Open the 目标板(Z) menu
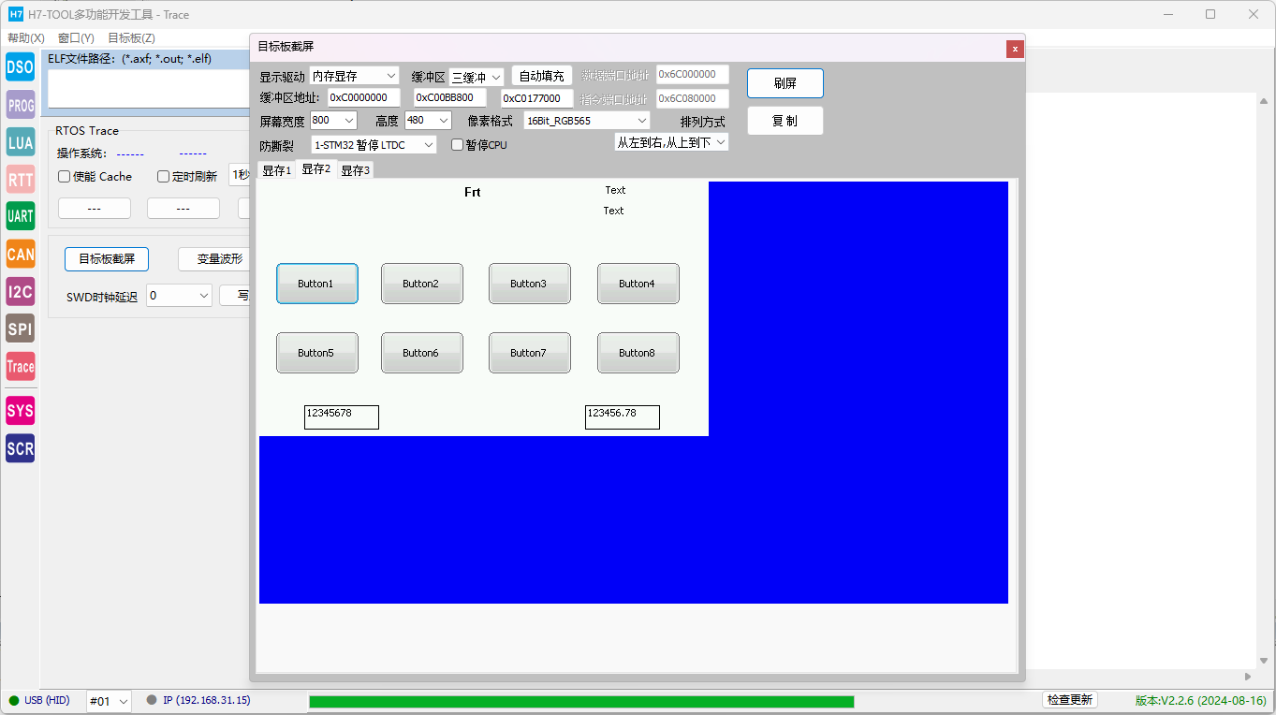This screenshot has width=1276, height=715. coord(131,38)
